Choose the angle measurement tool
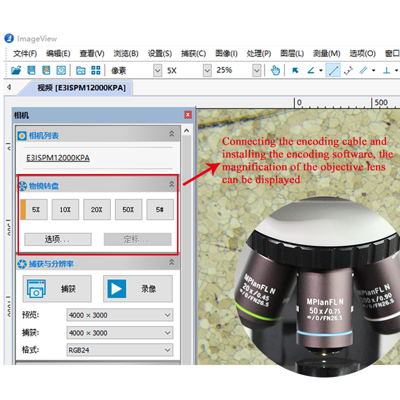The width and height of the screenshot is (400, 400). (x=310, y=70)
